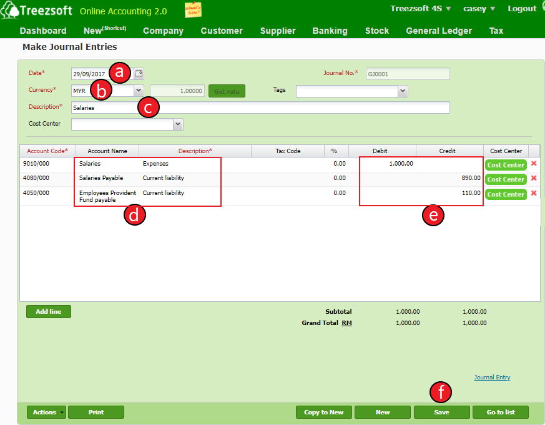Delete the Salaries Payable 4080/000 line
Viewport: 545px width, 425px height.
pos(534,178)
